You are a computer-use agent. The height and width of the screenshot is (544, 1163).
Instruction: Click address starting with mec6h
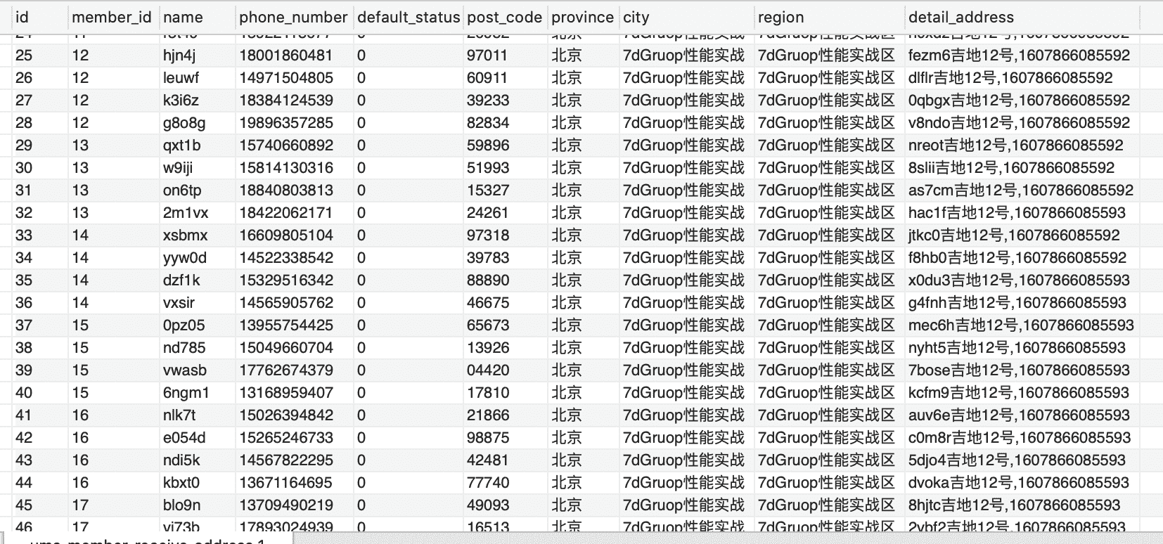click(1021, 325)
